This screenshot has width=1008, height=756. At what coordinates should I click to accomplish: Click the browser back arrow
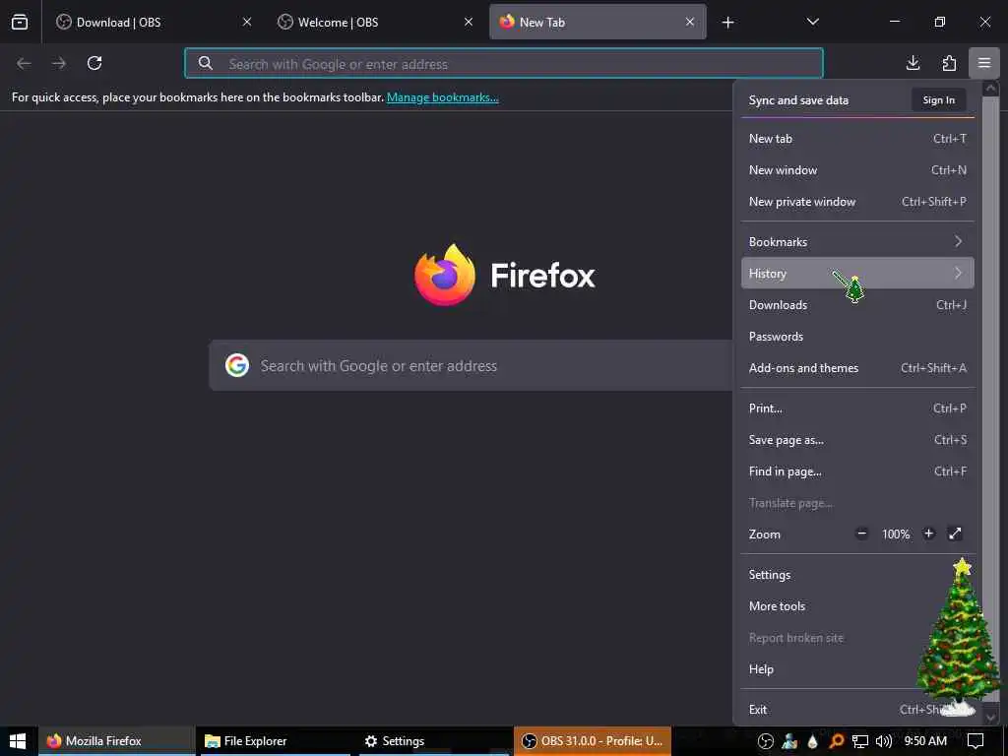(x=24, y=63)
